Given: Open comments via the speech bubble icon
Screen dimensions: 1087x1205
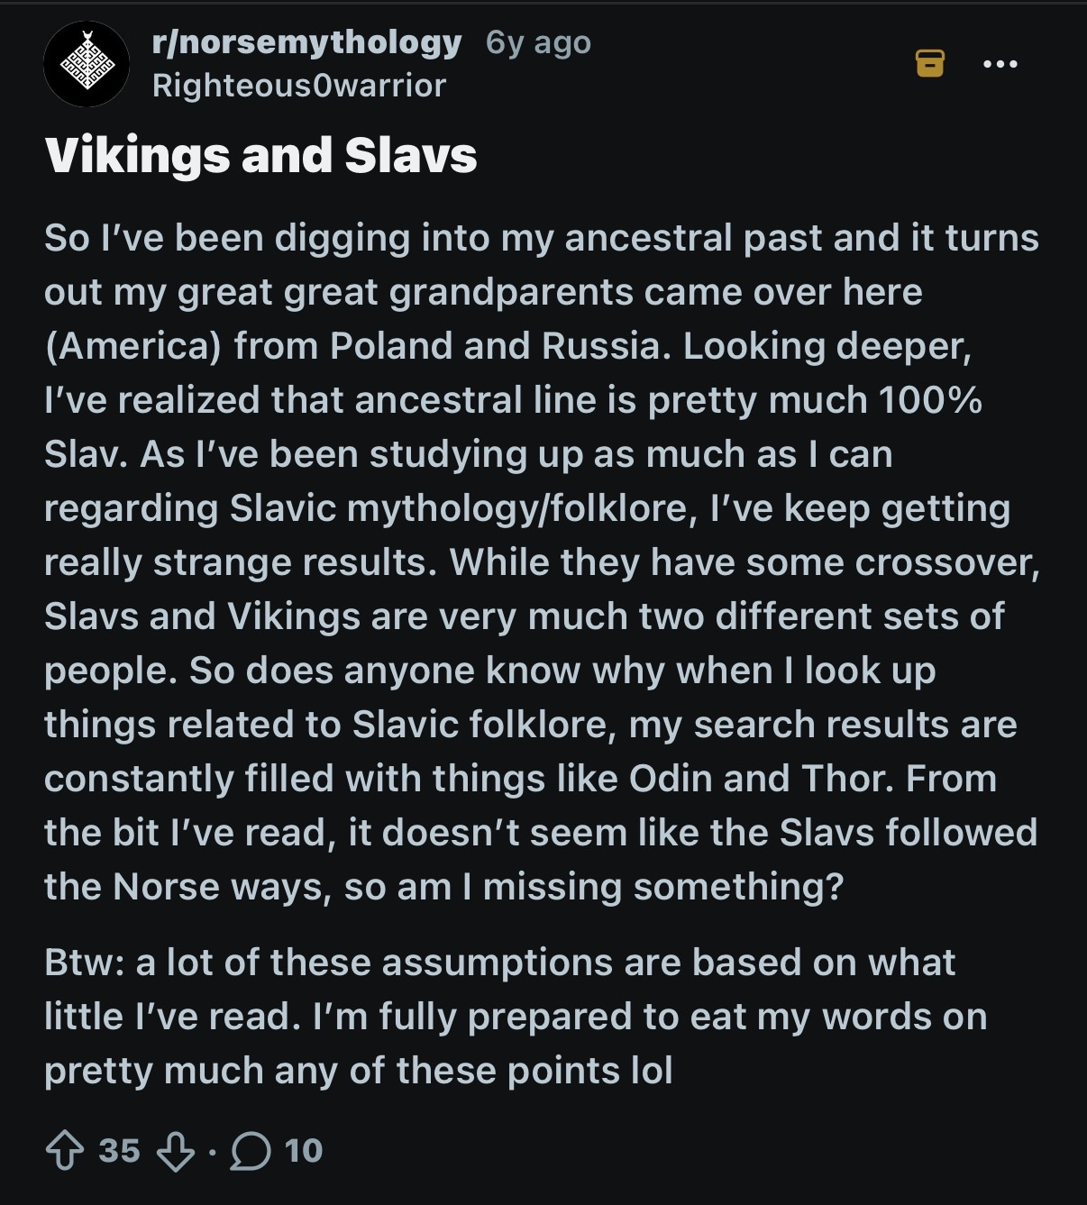Looking at the screenshot, I should [x=251, y=1151].
